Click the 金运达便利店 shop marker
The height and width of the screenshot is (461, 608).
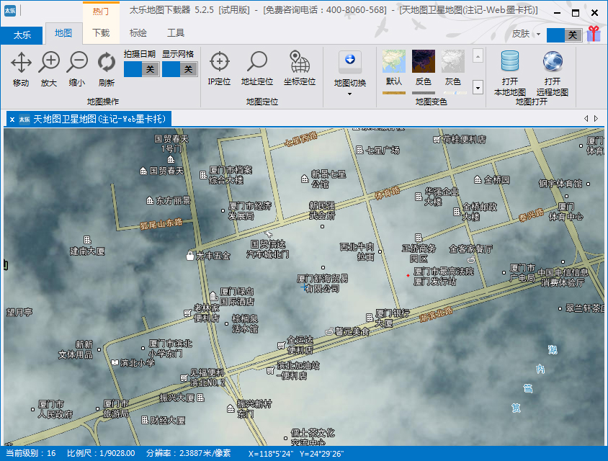282,345
